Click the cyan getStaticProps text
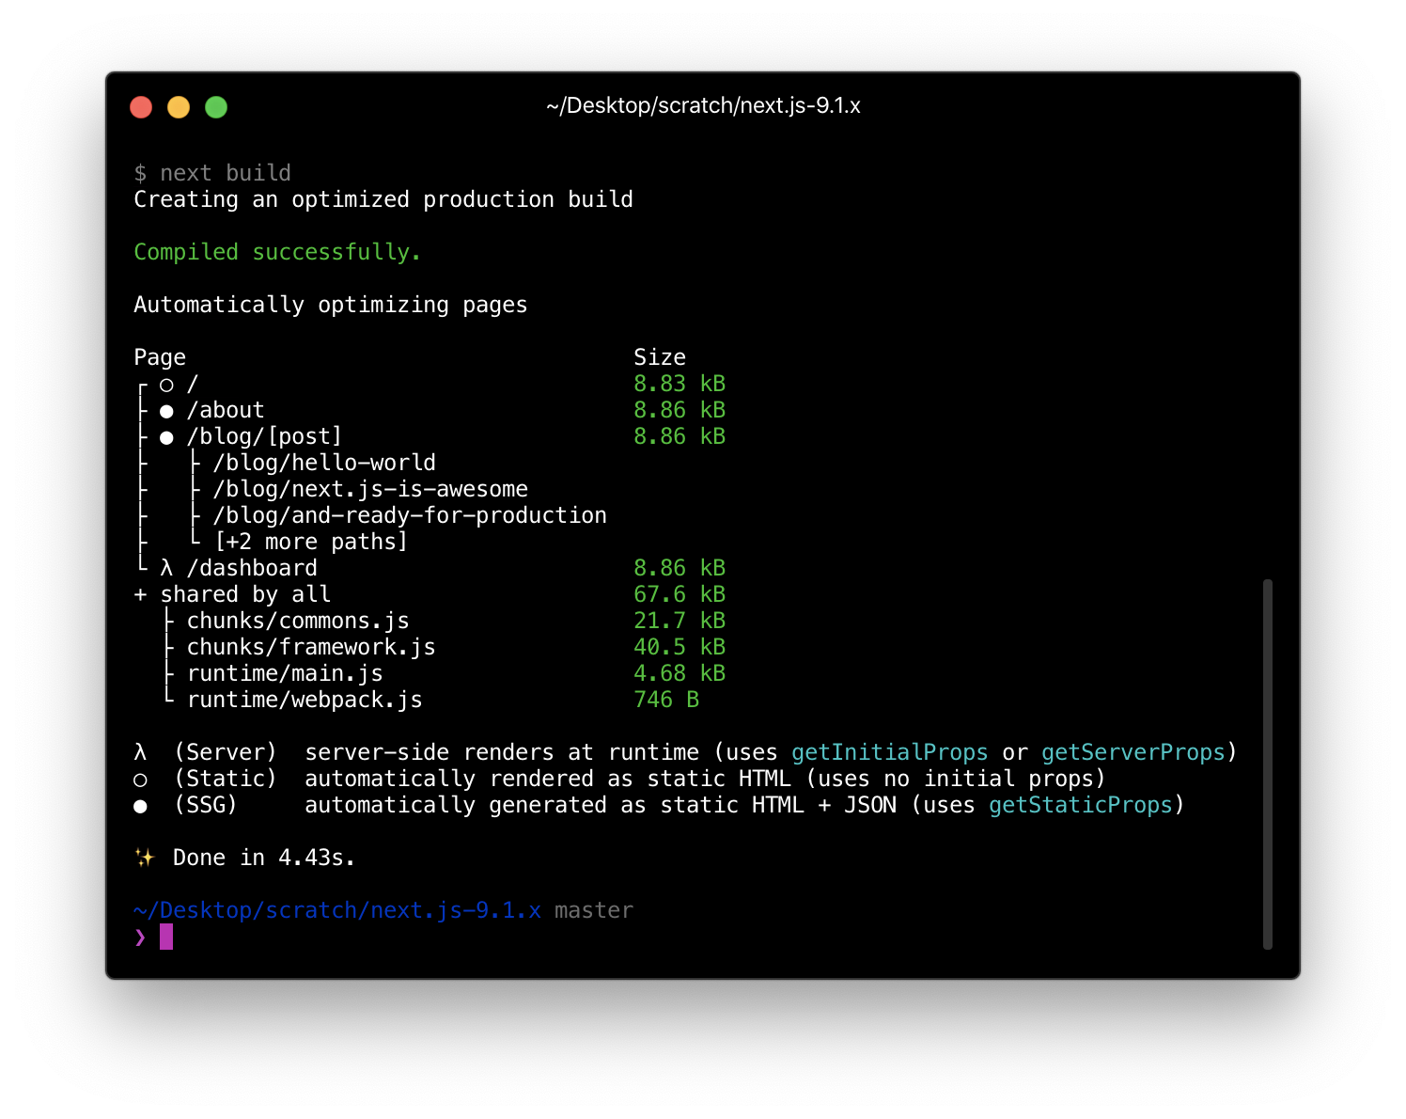This screenshot has width=1406, height=1119. pyautogui.click(x=1081, y=805)
